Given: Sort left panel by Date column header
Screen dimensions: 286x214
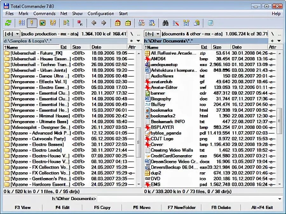Looking at the screenshot, I should tap(109, 47).
